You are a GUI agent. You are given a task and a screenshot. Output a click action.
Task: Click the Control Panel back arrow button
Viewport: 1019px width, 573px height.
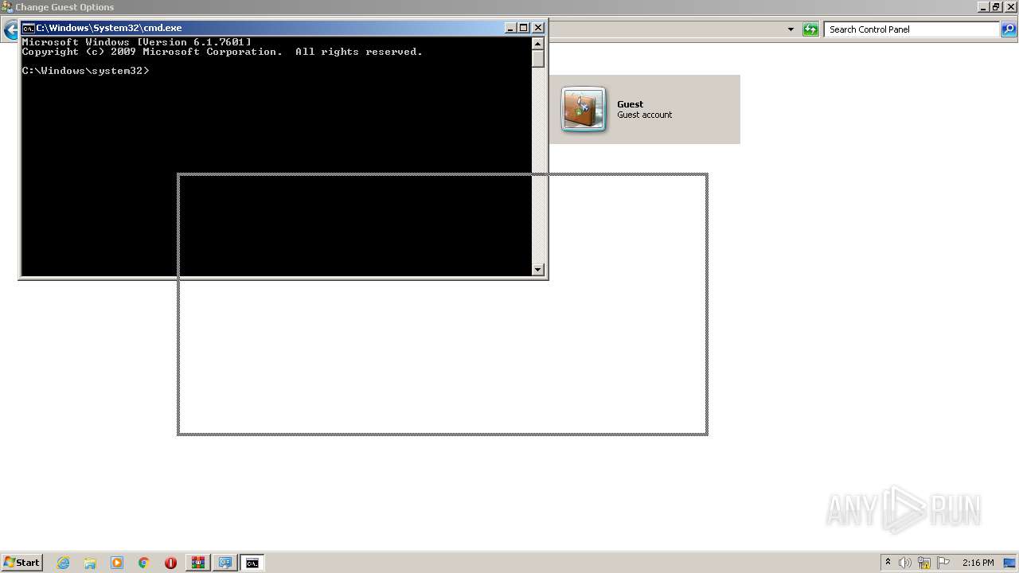coord(10,30)
